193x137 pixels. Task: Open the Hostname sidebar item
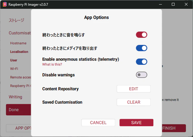point(18,43)
